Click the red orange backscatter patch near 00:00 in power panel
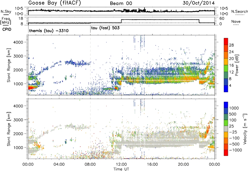 (32, 87)
